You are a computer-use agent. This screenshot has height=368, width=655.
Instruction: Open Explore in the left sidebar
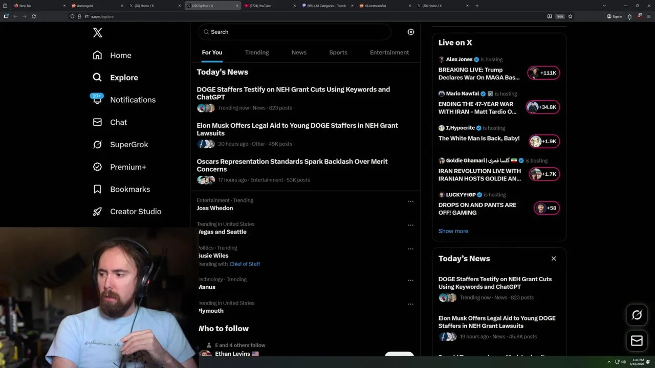(x=115, y=78)
